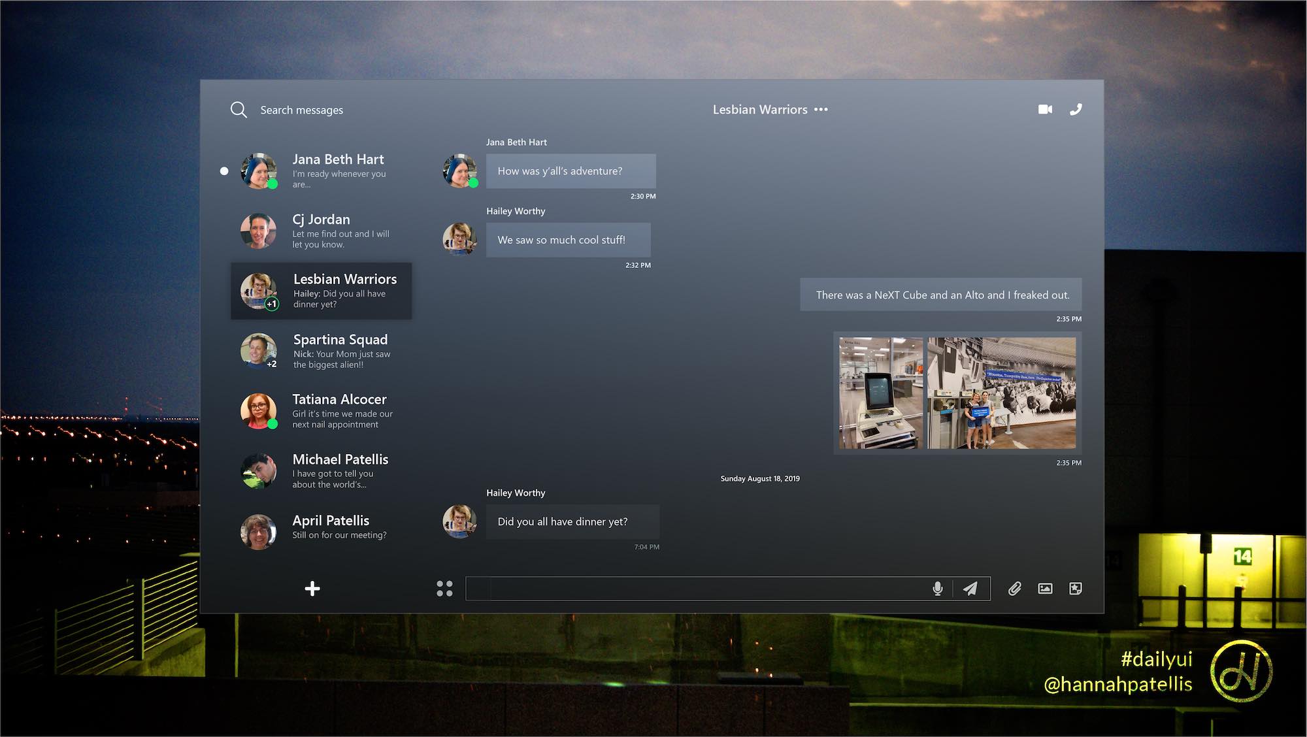Click the message text input field

[x=699, y=589]
